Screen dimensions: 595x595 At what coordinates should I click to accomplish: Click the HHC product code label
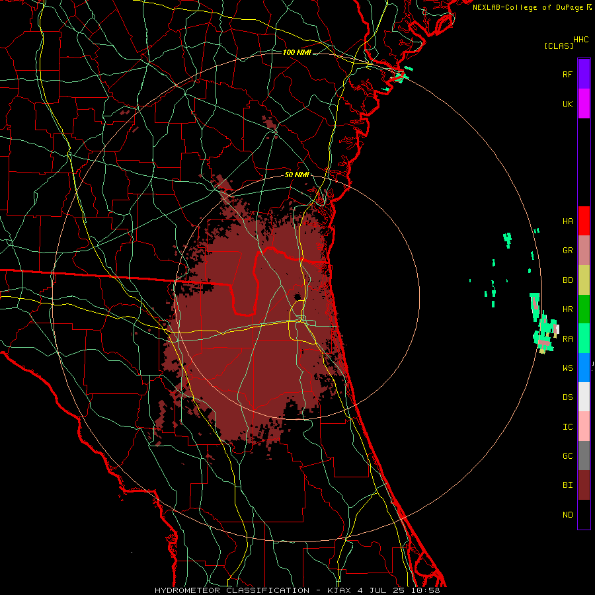coord(580,40)
